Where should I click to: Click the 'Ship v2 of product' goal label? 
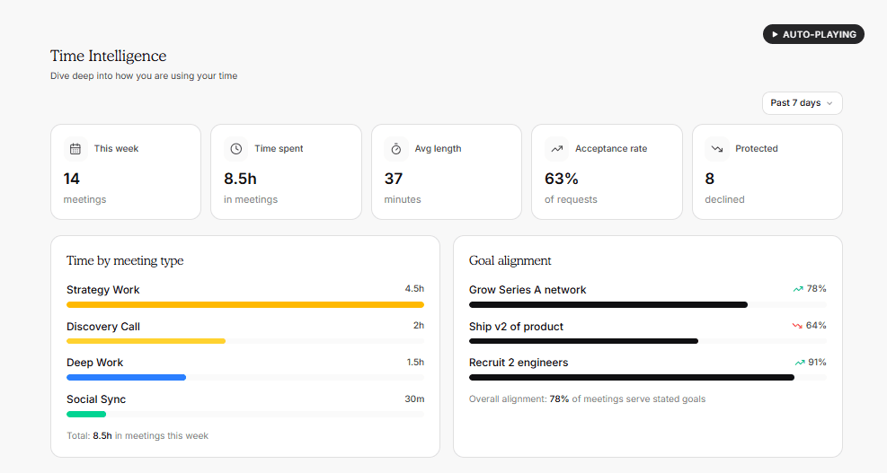[x=516, y=327]
